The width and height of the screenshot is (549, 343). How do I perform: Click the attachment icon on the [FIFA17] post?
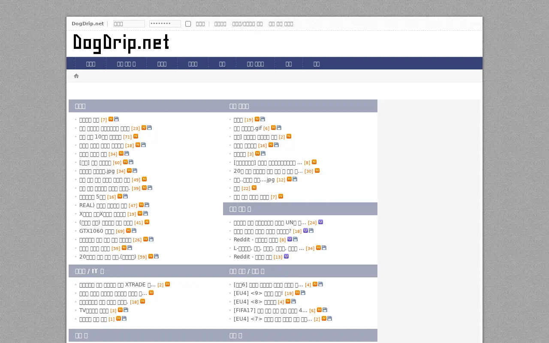point(325,310)
